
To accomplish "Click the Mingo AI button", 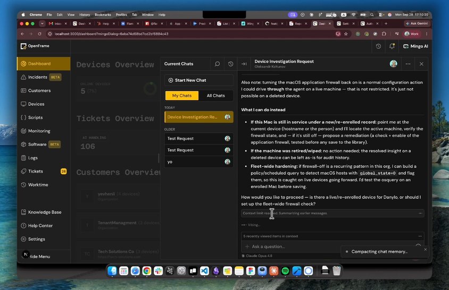I will coord(415,46).
